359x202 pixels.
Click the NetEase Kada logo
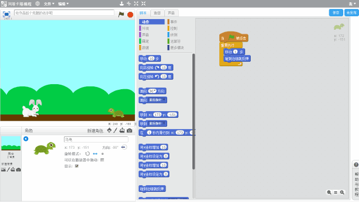coord(16,4)
